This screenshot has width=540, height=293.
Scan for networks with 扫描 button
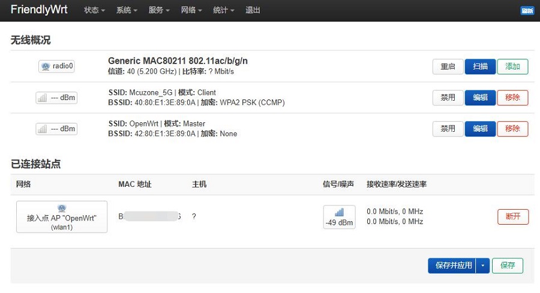coord(480,67)
